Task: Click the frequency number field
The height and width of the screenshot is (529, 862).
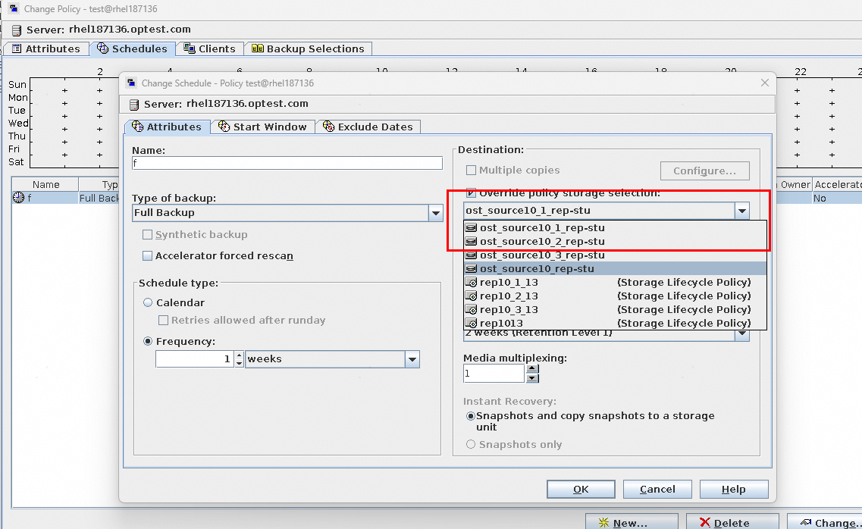Action: coord(195,359)
